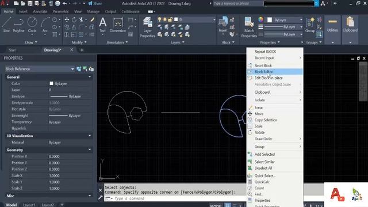Screen dimensions: 368x207
Task: Expand the Draw panel dropdown
Action: tap(31, 42)
